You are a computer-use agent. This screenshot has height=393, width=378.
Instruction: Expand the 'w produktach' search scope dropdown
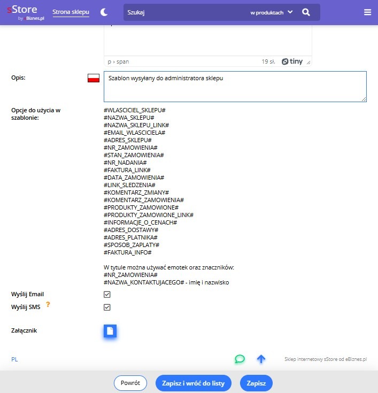click(x=272, y=12)
